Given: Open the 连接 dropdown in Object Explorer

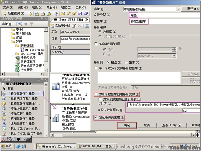Looking at the screenshot, I should [8, 24].
